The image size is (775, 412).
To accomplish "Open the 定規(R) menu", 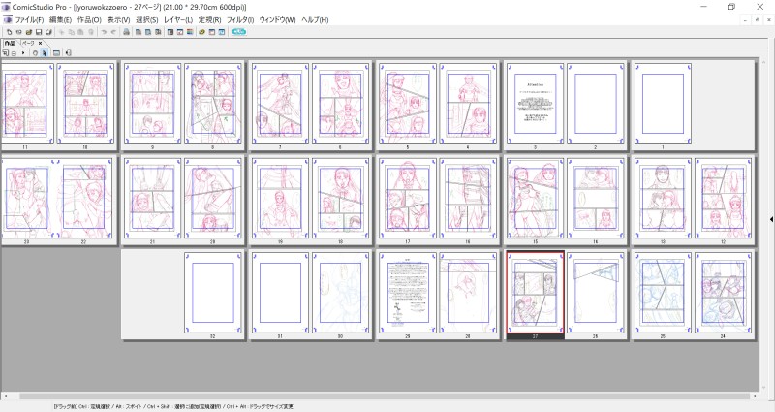I will (x=209, y=20).
